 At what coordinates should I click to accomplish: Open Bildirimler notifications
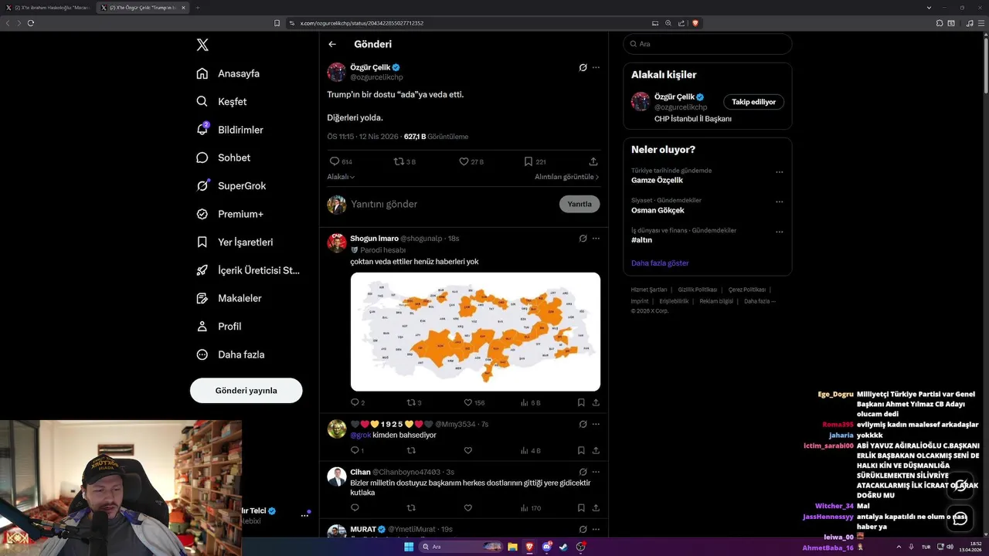click(229, 130)
